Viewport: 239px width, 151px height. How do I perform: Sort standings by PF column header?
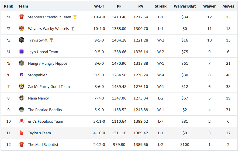click(x=119, y=6)
